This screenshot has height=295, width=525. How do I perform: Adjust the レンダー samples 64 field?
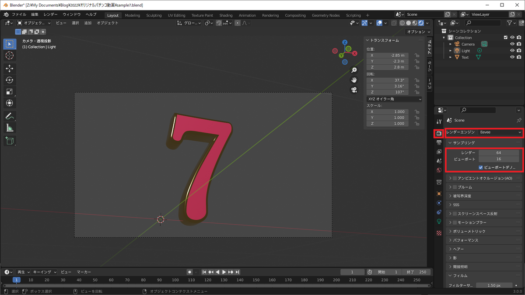coord(499,153)
